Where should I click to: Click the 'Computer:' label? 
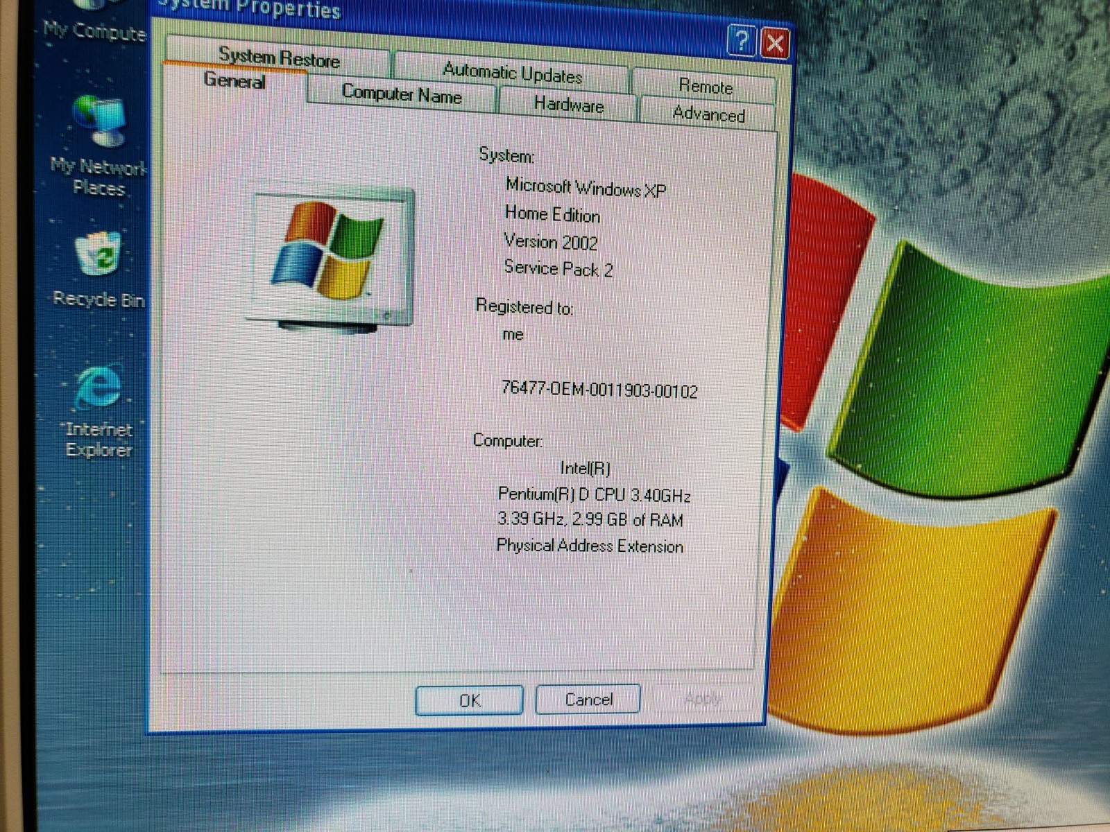(507, 440)
